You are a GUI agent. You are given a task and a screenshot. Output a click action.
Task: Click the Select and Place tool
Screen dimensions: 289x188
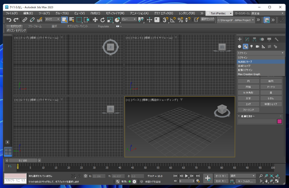tap(117, 20)
